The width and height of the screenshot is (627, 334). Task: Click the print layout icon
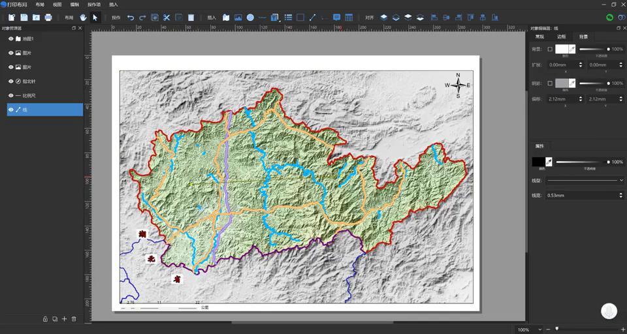pos(48,18)
